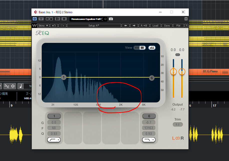Click the Save button
Image resolution: width=229 pixels, height=161 pixels.
[x=167, y=25]
